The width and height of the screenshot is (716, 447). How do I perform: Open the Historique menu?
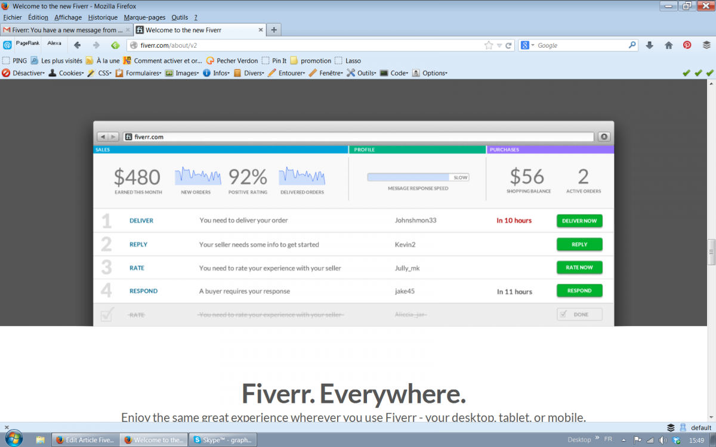coord(103,17)
